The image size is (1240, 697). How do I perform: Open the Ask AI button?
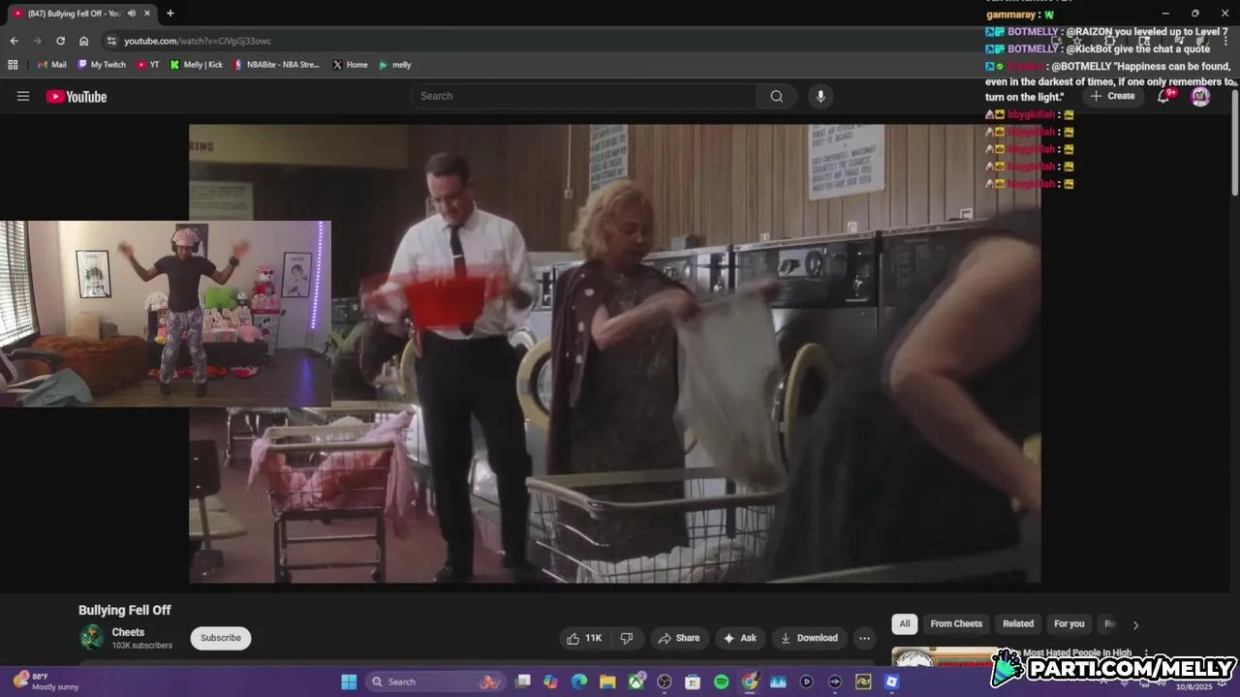click(739, 638)
